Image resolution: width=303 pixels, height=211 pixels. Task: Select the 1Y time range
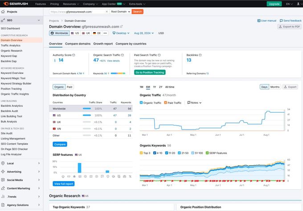(155, 87)
